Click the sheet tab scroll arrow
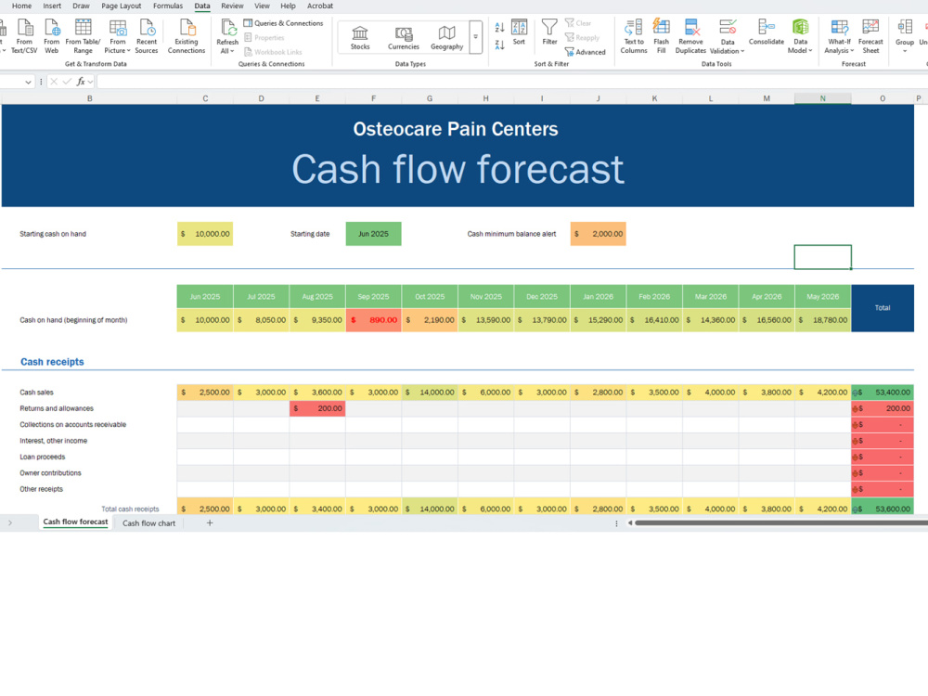928x696 pixels. click(x=10, y=522)
